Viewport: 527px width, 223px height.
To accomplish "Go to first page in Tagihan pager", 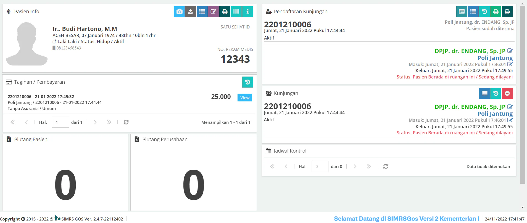I will pyautogui.click(x=12, y=122).
